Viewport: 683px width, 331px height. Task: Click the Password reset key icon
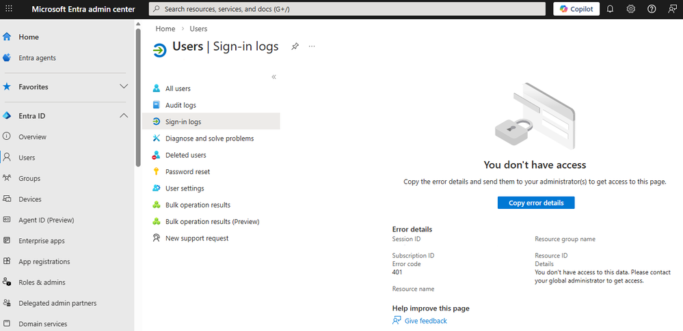tap(157, 172)
